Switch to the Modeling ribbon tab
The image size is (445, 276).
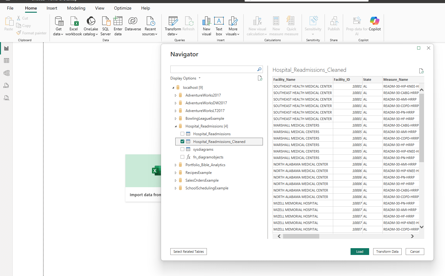[x=76, y=8]
